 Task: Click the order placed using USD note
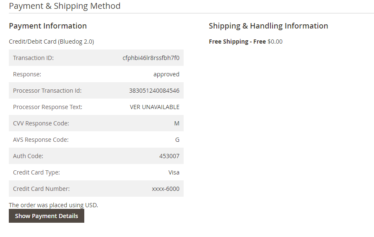(x=53, y=205)
